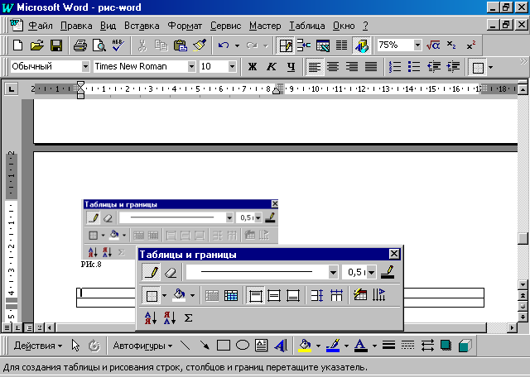Screen dimensions: 530x377
Task: Open line weight 0,5 dropdown in front panel
Action: (x=371, y=272)
